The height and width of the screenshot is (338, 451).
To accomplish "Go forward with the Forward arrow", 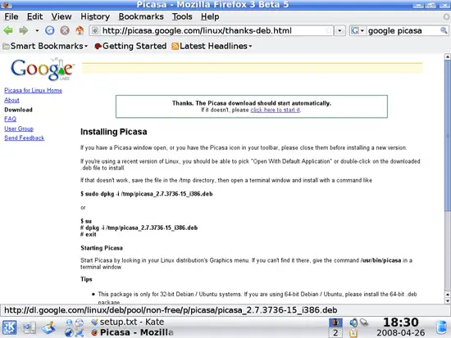I will tap(24, 30).
